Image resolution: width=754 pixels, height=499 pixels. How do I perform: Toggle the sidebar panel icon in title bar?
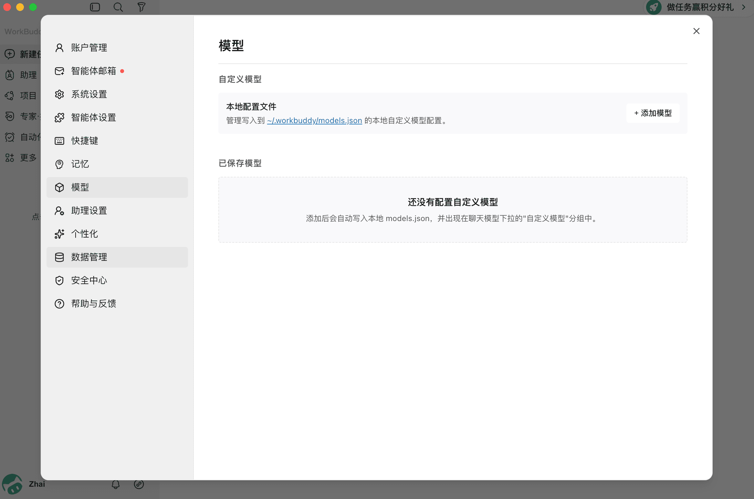(95, 7)
